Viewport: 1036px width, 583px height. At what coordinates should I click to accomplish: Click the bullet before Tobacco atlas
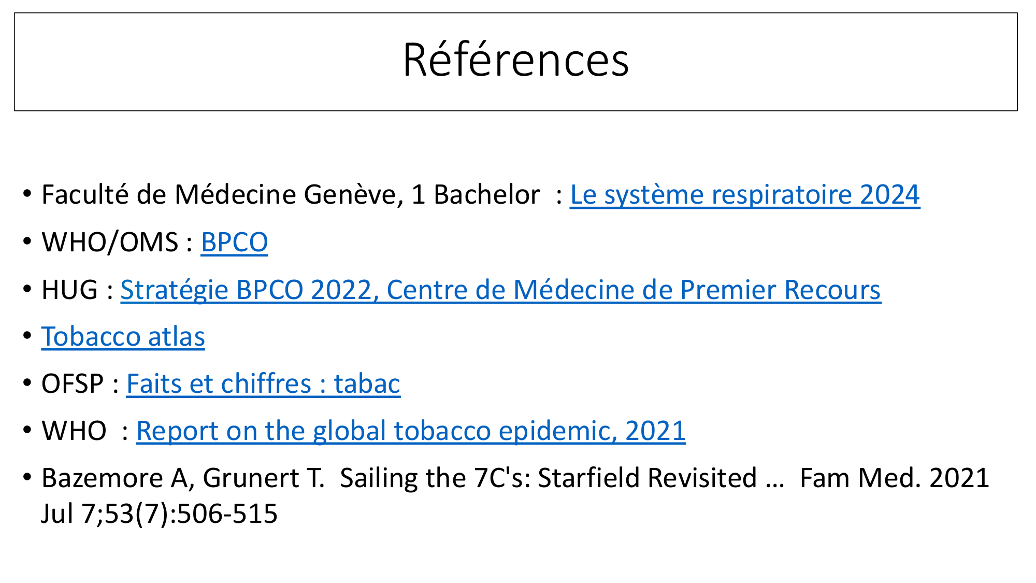(27, 336)
